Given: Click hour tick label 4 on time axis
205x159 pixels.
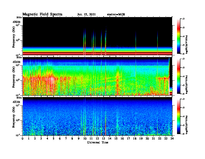Looking at the screenshot, I should (47, 138).
